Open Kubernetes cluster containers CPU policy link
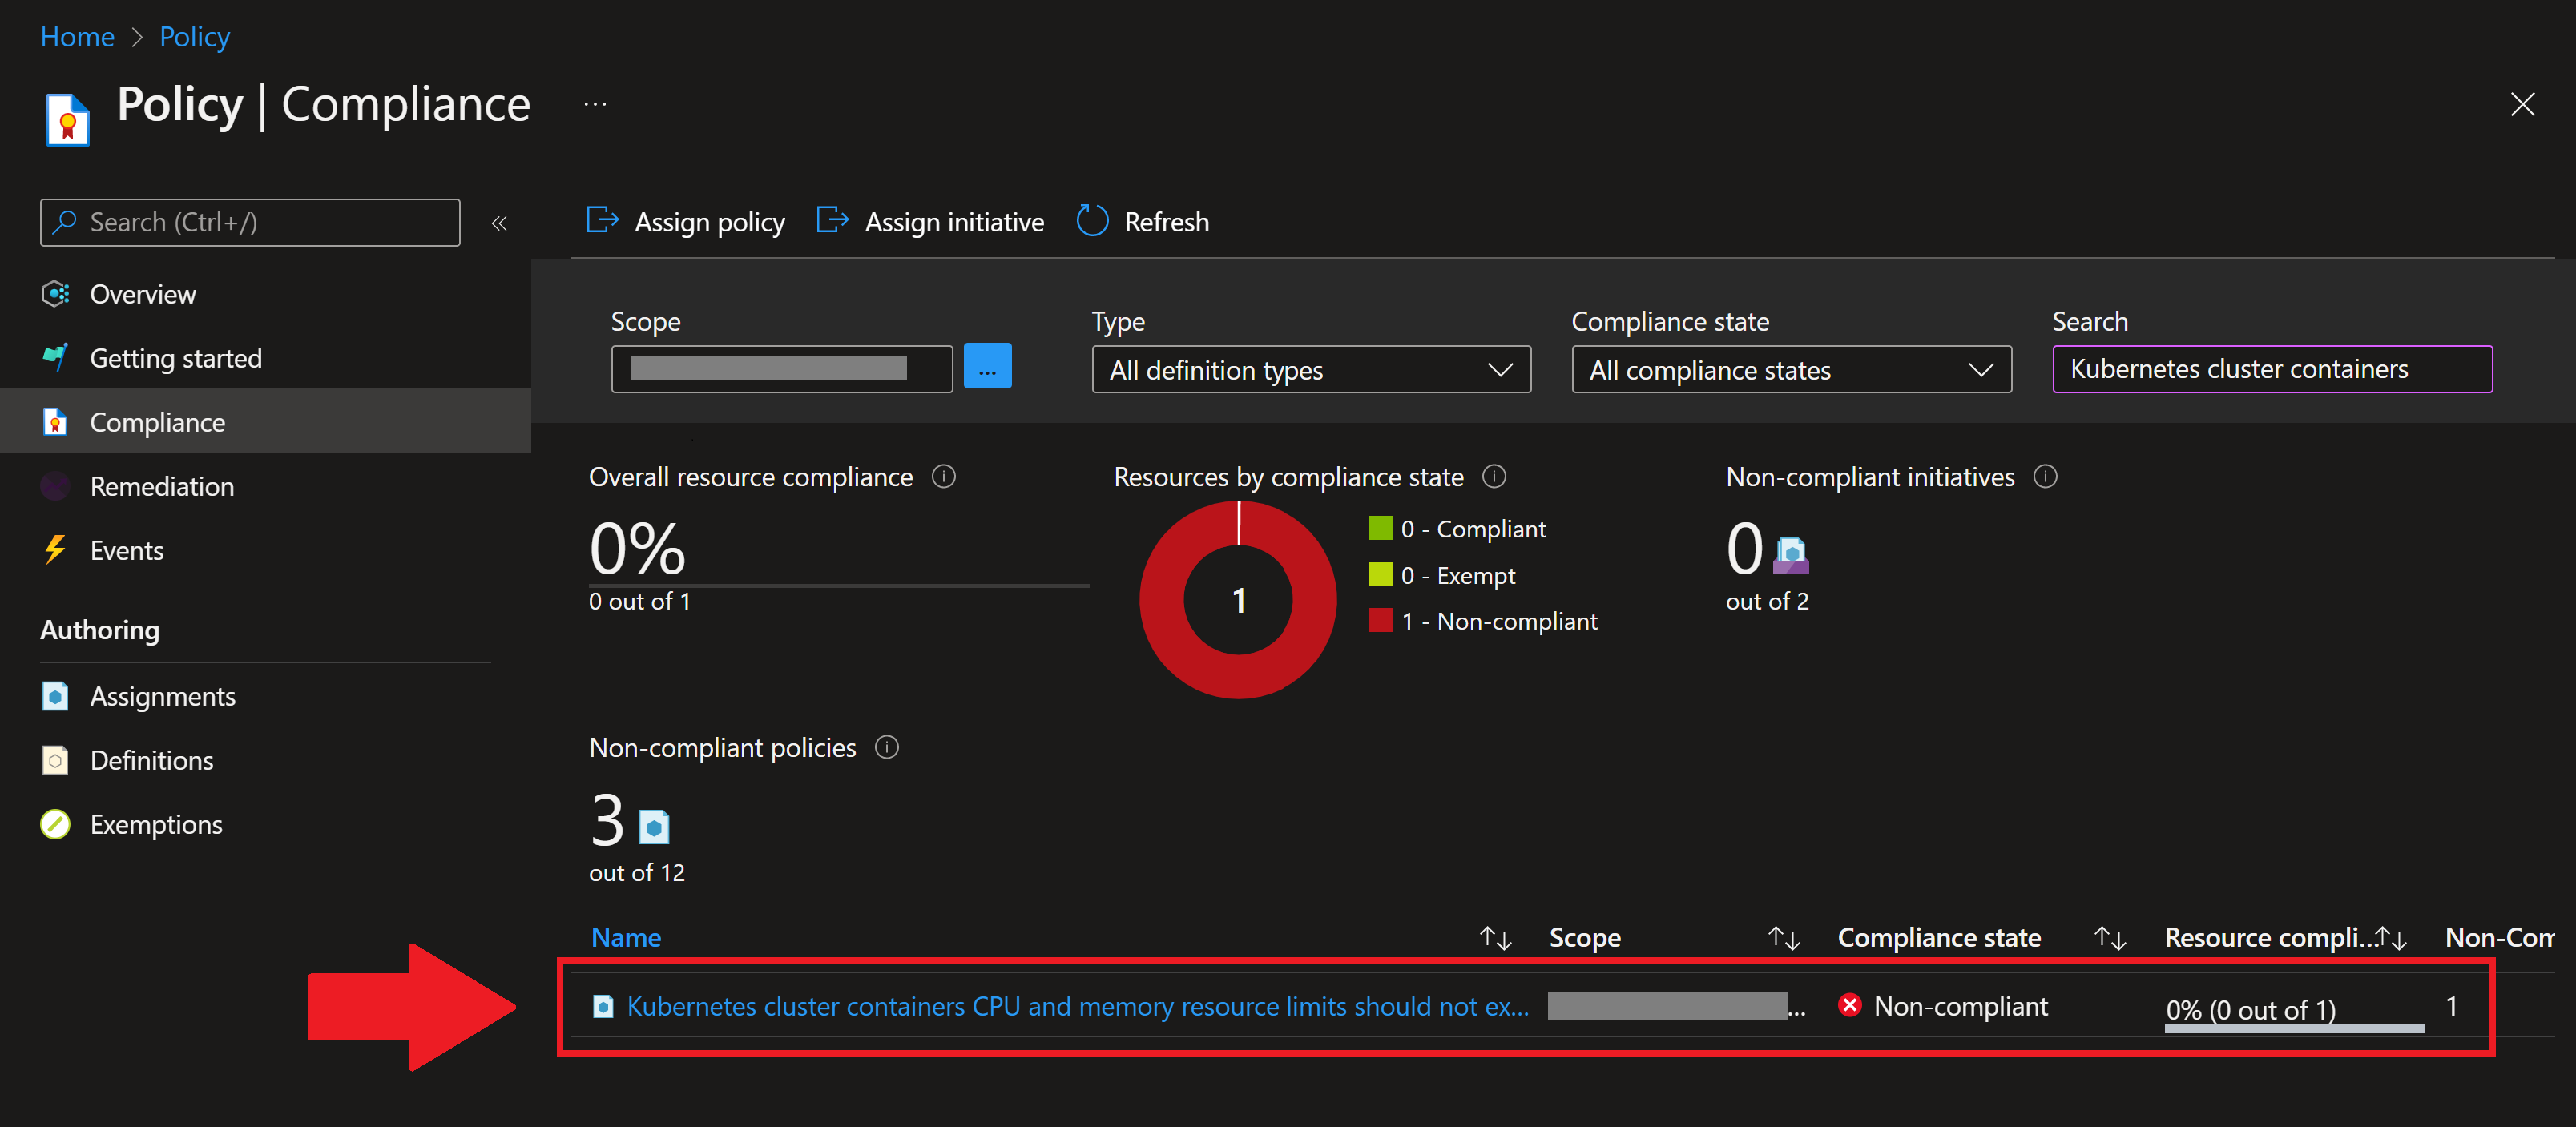Screen dimensions: 2576x1127 1077,1006
